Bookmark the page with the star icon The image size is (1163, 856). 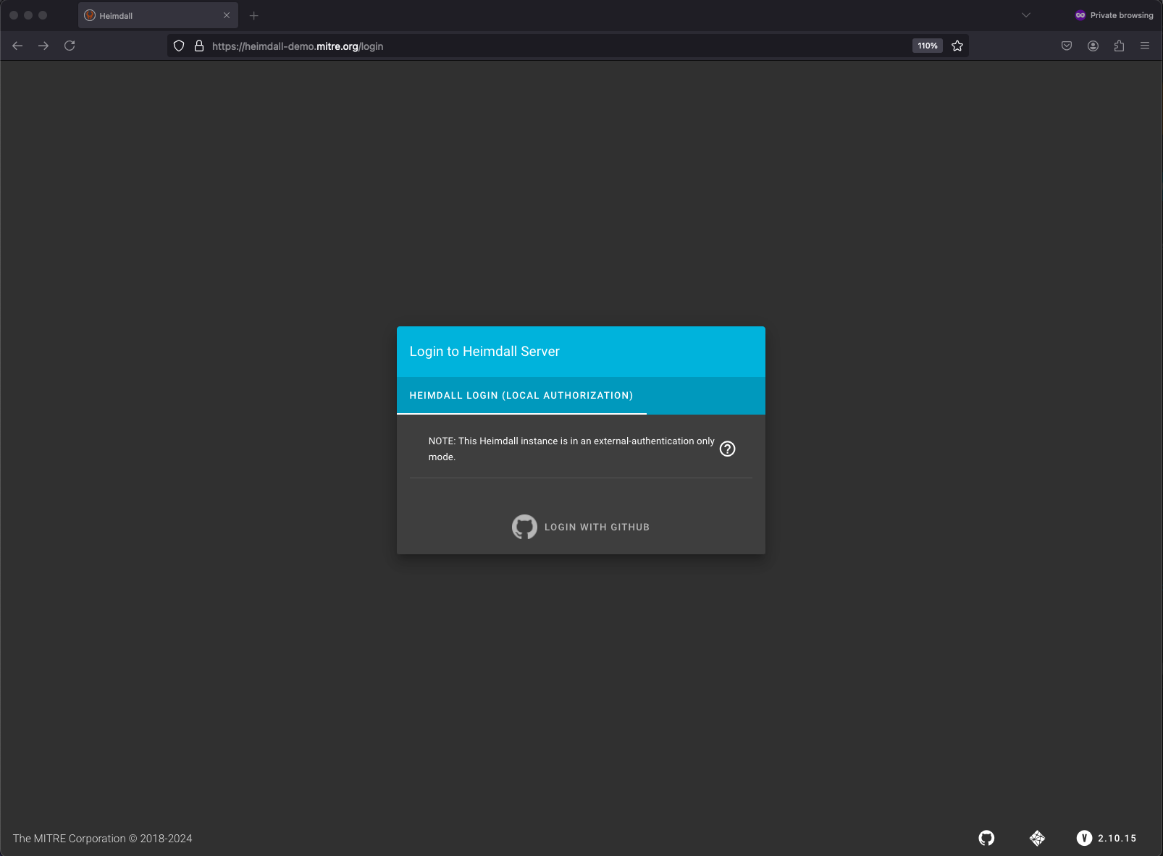957,45
